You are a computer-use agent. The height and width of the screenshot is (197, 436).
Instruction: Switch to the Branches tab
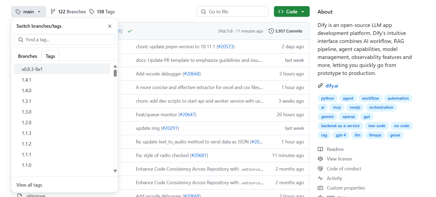coord(27,56)
